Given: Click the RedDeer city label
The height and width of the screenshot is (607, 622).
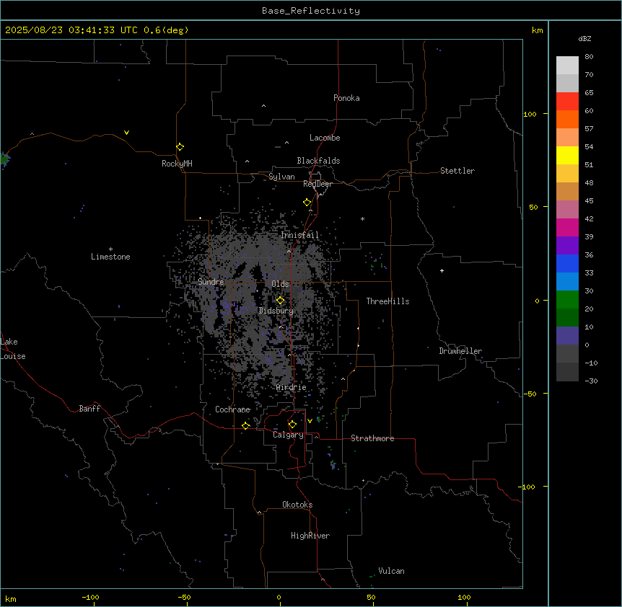Looking at the screenshot, I should pyautogui.click(x=317, y=184).
